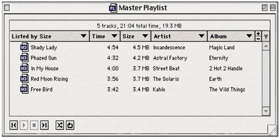Viewport: 279px width, 137px height.
Task: Click the Eternity album cell
Action: click(219, 58)
